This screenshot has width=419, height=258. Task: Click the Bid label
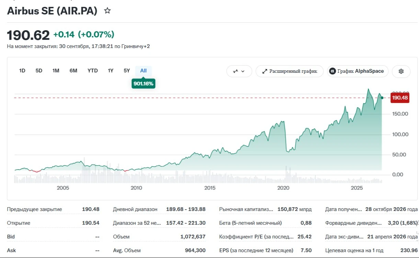point(11,237)
